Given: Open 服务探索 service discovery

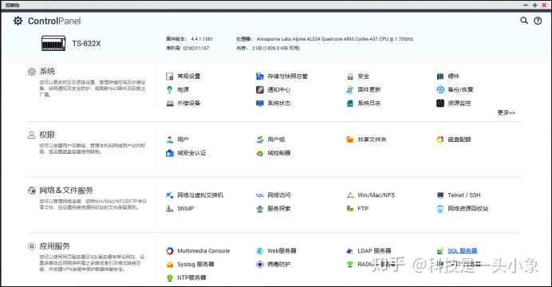Looking at the screenshot, I should coord(273,209).
